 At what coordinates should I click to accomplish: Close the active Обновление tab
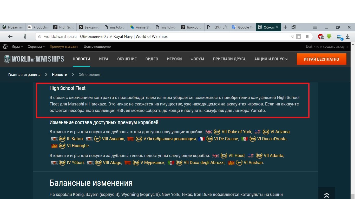click(x=277, y=27)
